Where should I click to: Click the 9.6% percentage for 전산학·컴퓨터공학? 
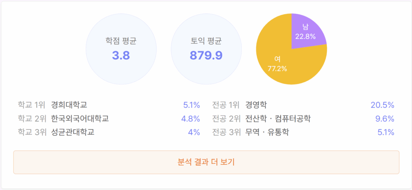(384, 119)
